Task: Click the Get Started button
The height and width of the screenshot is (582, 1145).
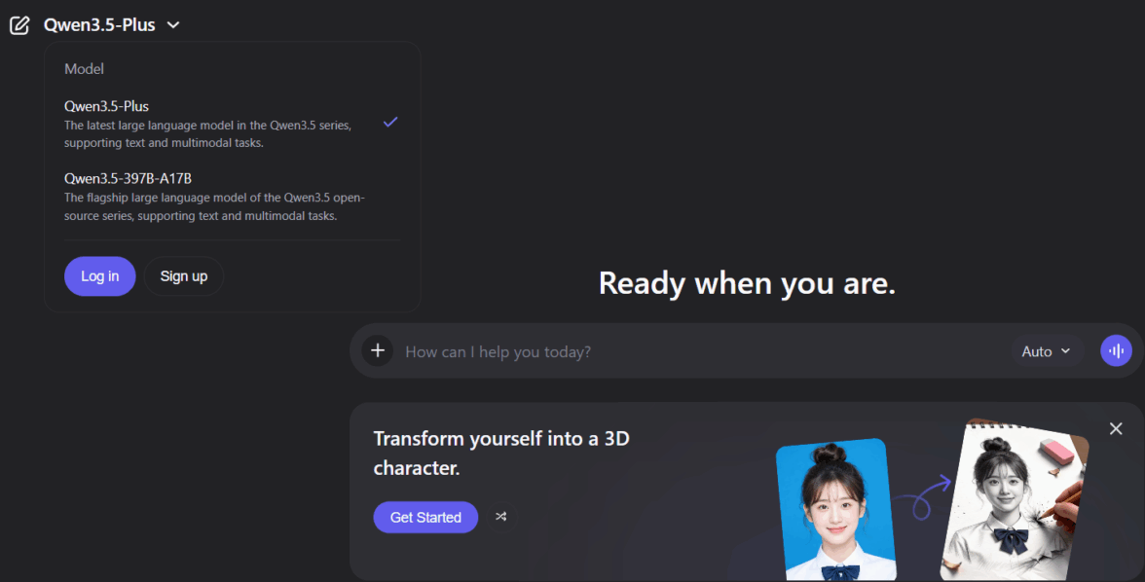Action: tap(425, 517)
